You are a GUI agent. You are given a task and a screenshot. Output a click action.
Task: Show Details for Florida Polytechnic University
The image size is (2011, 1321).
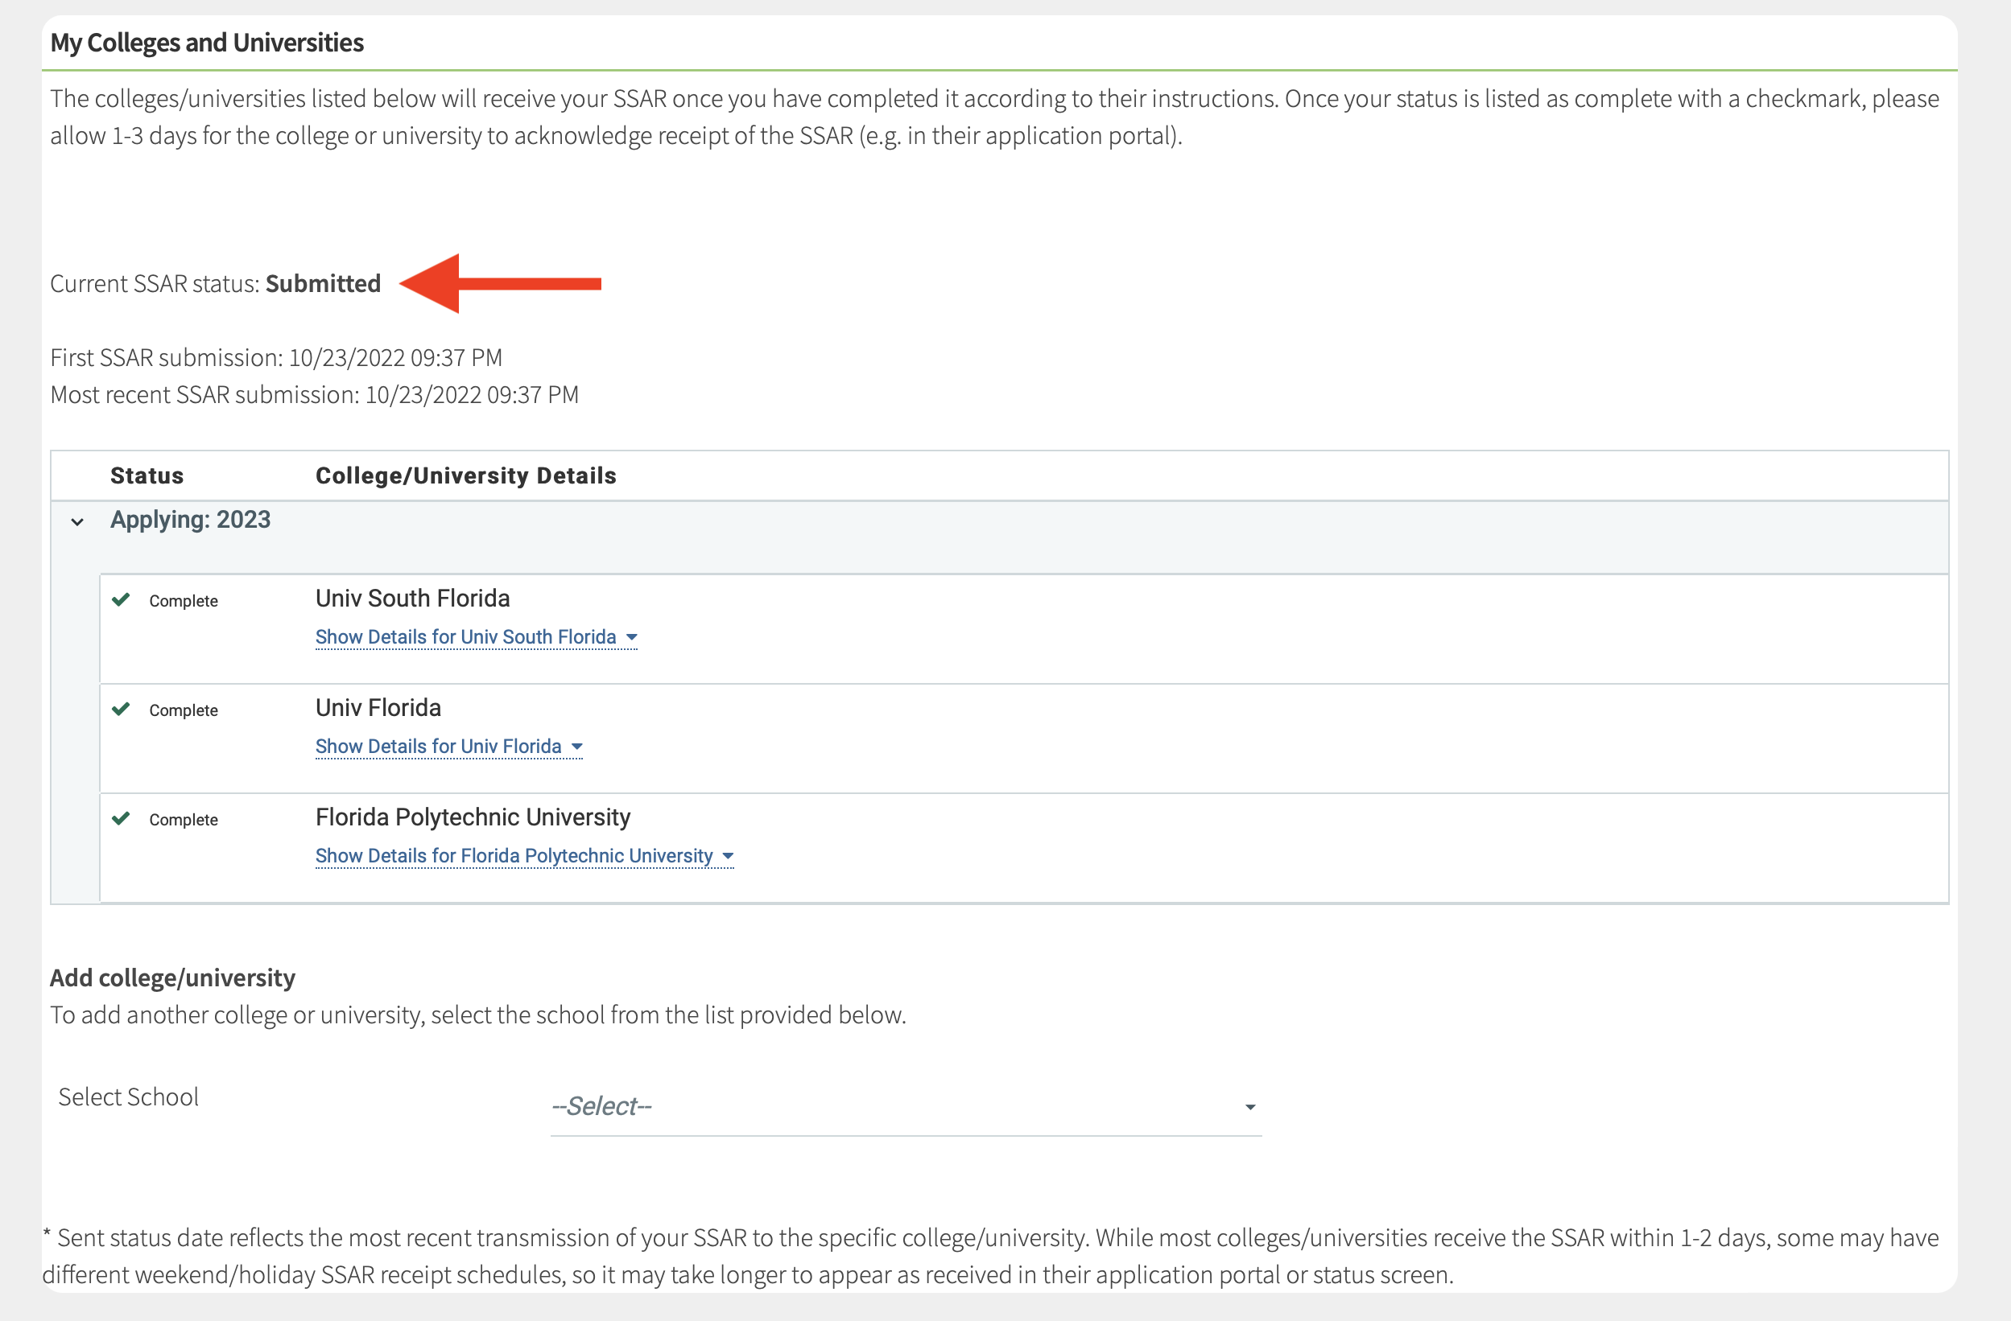pos(514,857)
